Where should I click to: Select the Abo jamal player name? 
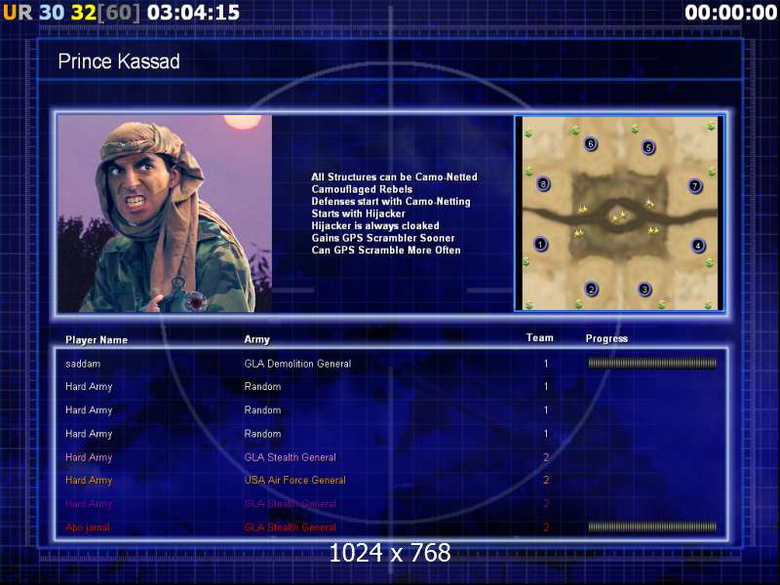(x=88, y=527)
